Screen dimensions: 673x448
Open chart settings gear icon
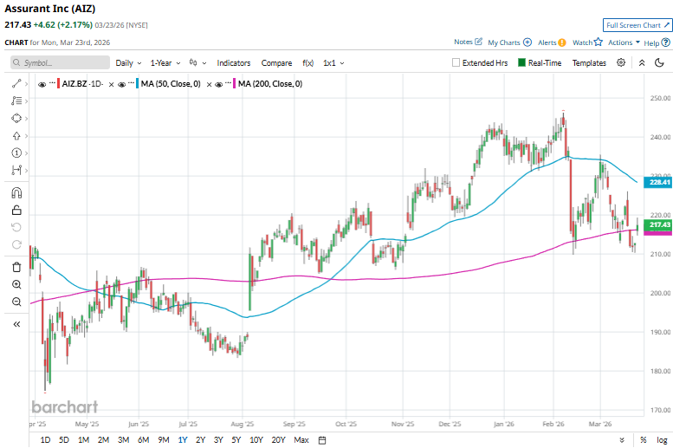point(621,62)
